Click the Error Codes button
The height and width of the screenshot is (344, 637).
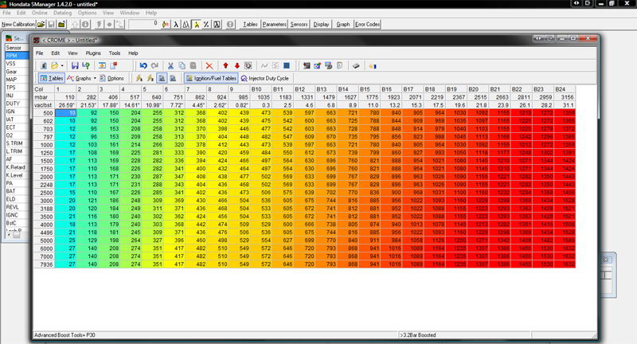[367, 25]
